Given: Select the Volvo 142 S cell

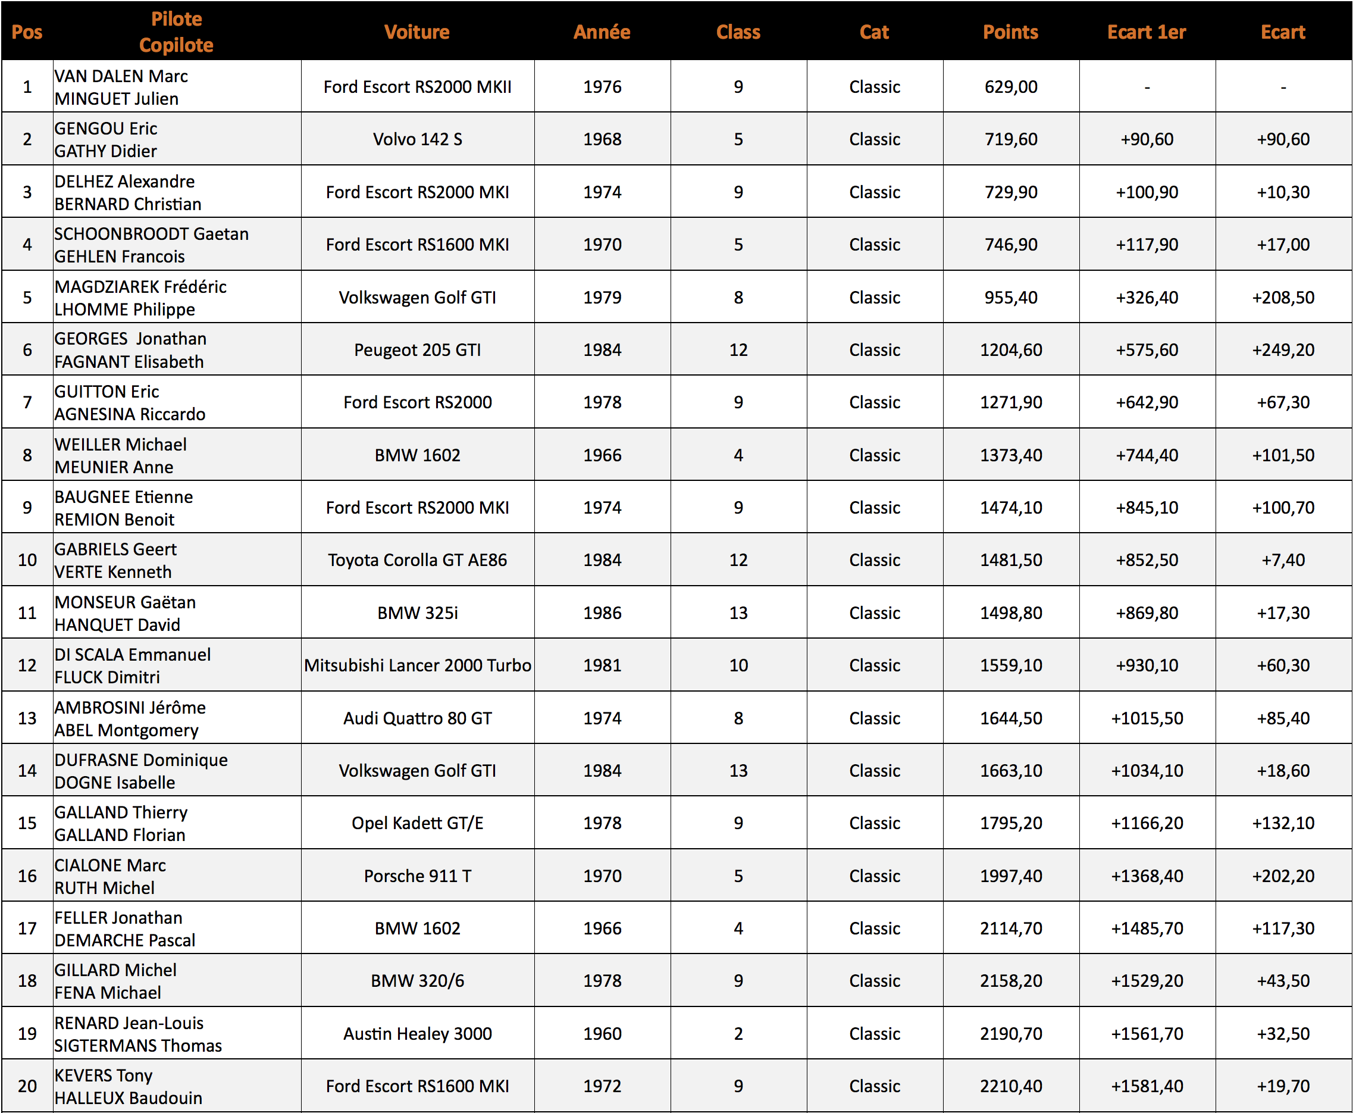Looking at the screenshot, I should click(417, 139).
